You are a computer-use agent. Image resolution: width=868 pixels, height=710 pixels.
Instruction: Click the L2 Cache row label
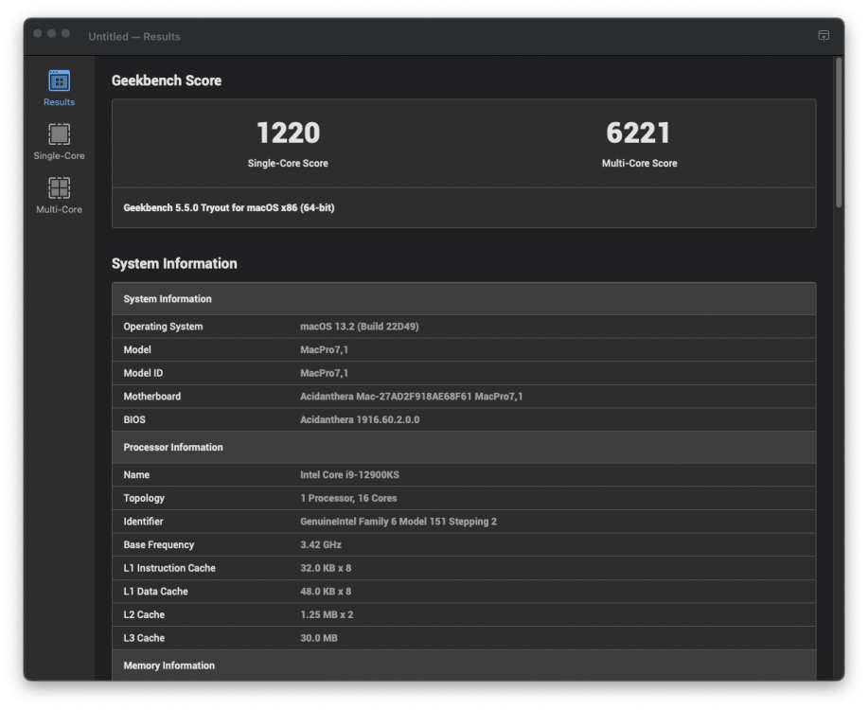(144, 614)
